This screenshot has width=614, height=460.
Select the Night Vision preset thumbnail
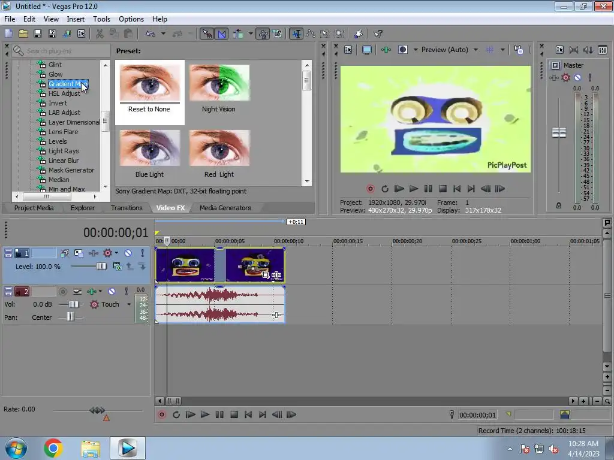point(219,83)
